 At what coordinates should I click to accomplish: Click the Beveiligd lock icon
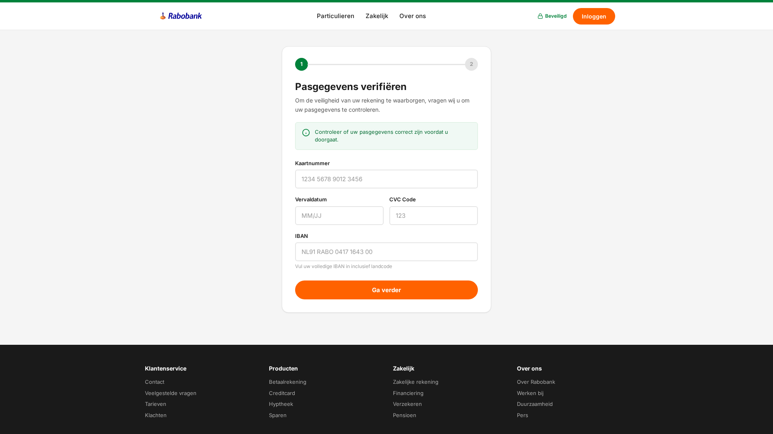[540, 16]
